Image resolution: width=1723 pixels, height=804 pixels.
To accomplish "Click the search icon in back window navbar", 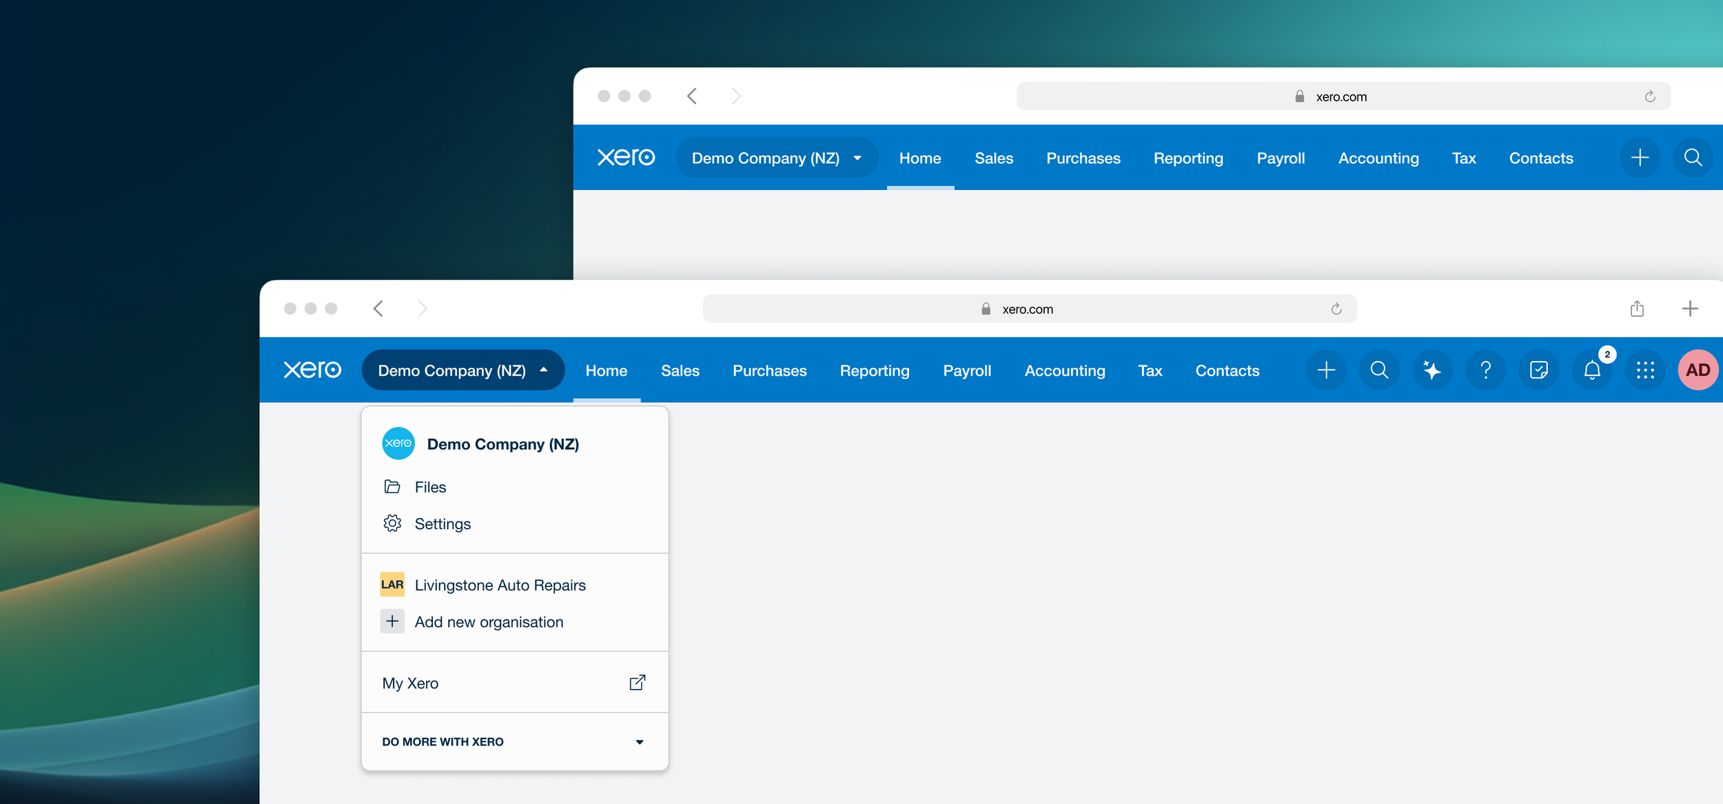I will click(1693, 157).
